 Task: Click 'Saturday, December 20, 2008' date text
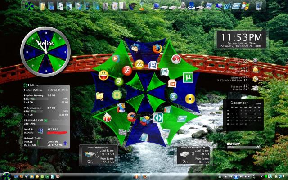pos(241,46)
